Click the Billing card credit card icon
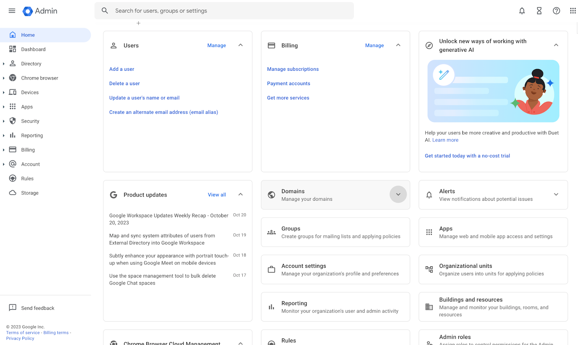Image resolution: width=578 pixels, height=345 pixels. click(271, 45)
